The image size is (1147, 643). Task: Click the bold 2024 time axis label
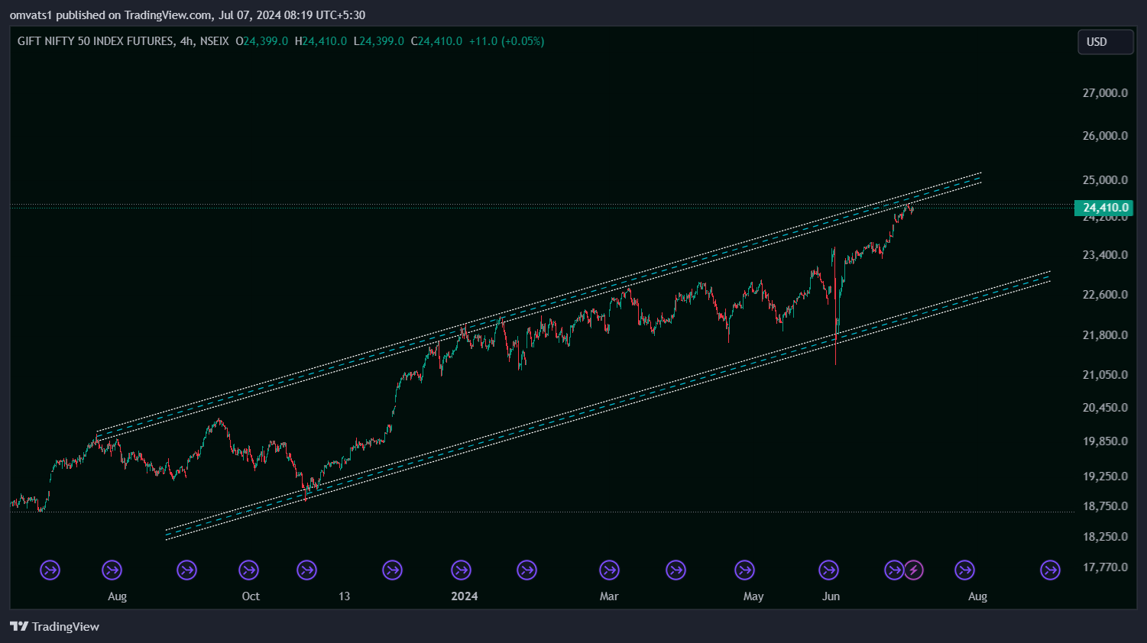tap(465, 596)
